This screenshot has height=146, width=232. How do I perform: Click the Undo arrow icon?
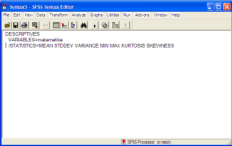[x=45, y=25]
